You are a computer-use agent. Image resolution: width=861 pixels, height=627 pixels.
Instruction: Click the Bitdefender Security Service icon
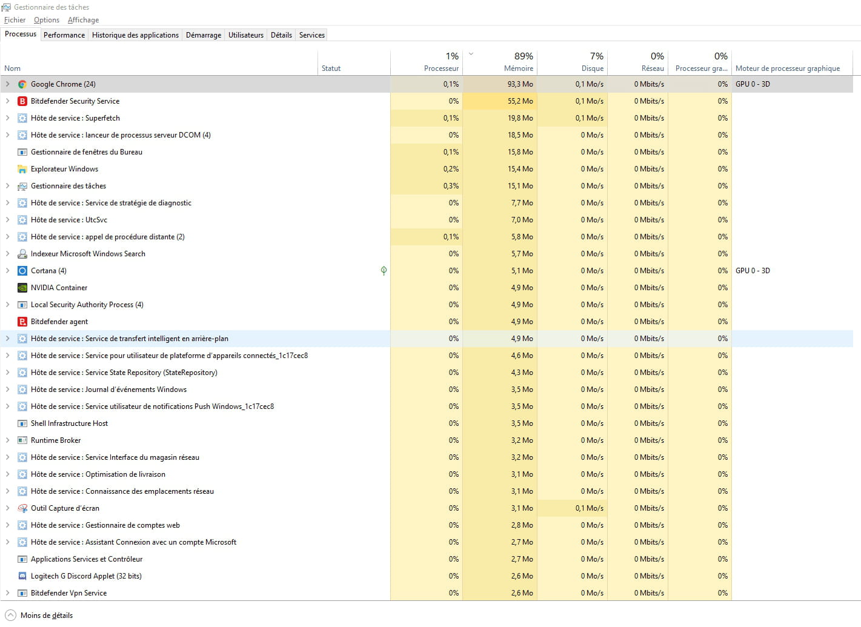point(22,101)
